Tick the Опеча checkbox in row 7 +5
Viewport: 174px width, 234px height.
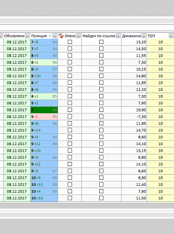click(70, 42)
